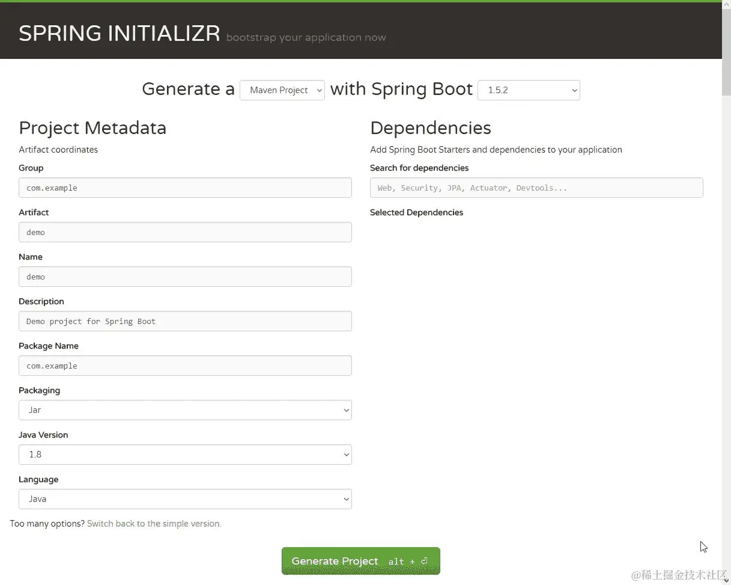Screen dimensions: 731x585
Task: Click the Group field label
Action: (31, 168)
